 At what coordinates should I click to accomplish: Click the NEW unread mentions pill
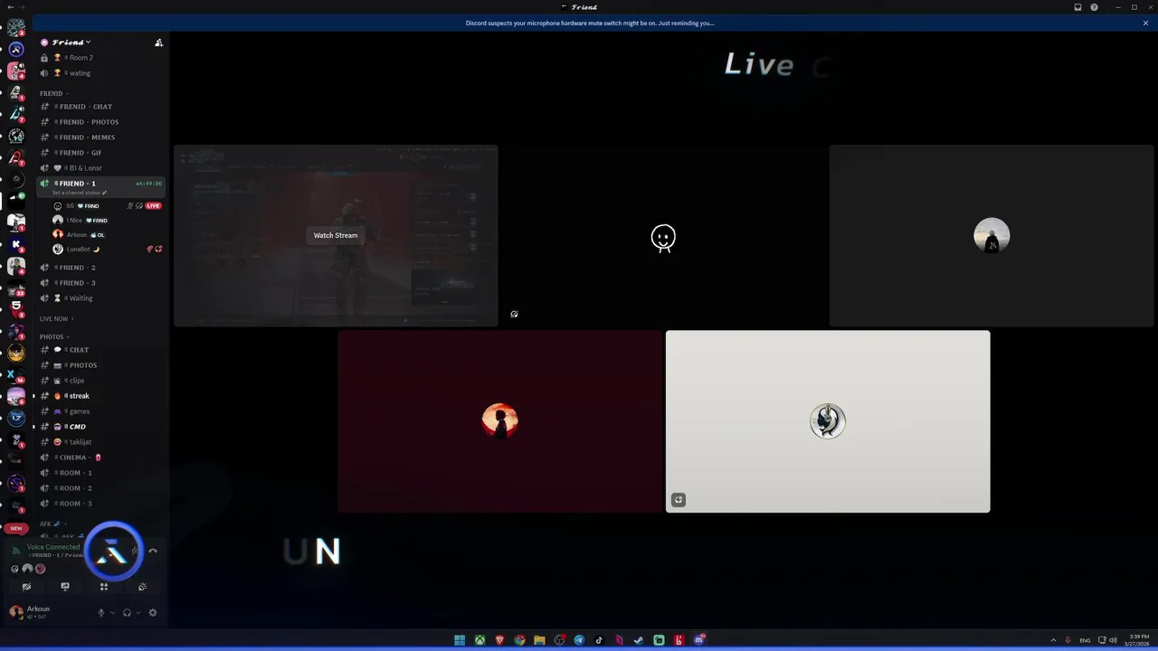tap(16, 528)
